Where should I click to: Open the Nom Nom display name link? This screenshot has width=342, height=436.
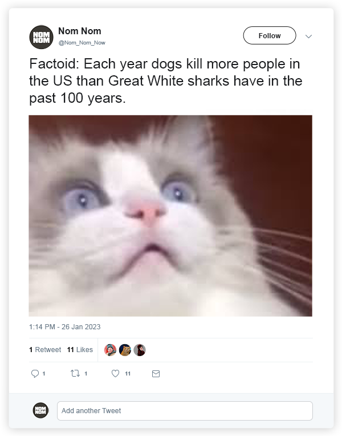[79, 31]
